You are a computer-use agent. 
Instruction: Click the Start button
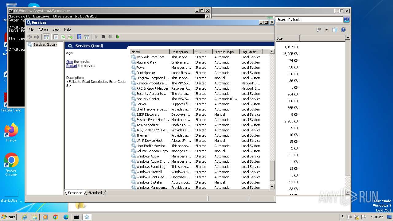coord(8,217)
